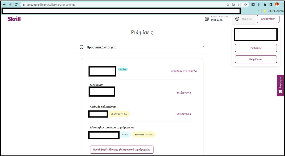Open the browser Extensions puzzle icon
The image size is (285, 156).
(x=265, y=5)
